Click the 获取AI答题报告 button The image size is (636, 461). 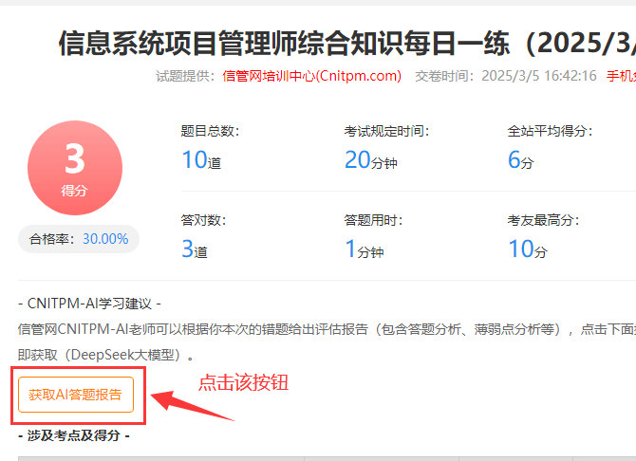click(x=75, y=395)
